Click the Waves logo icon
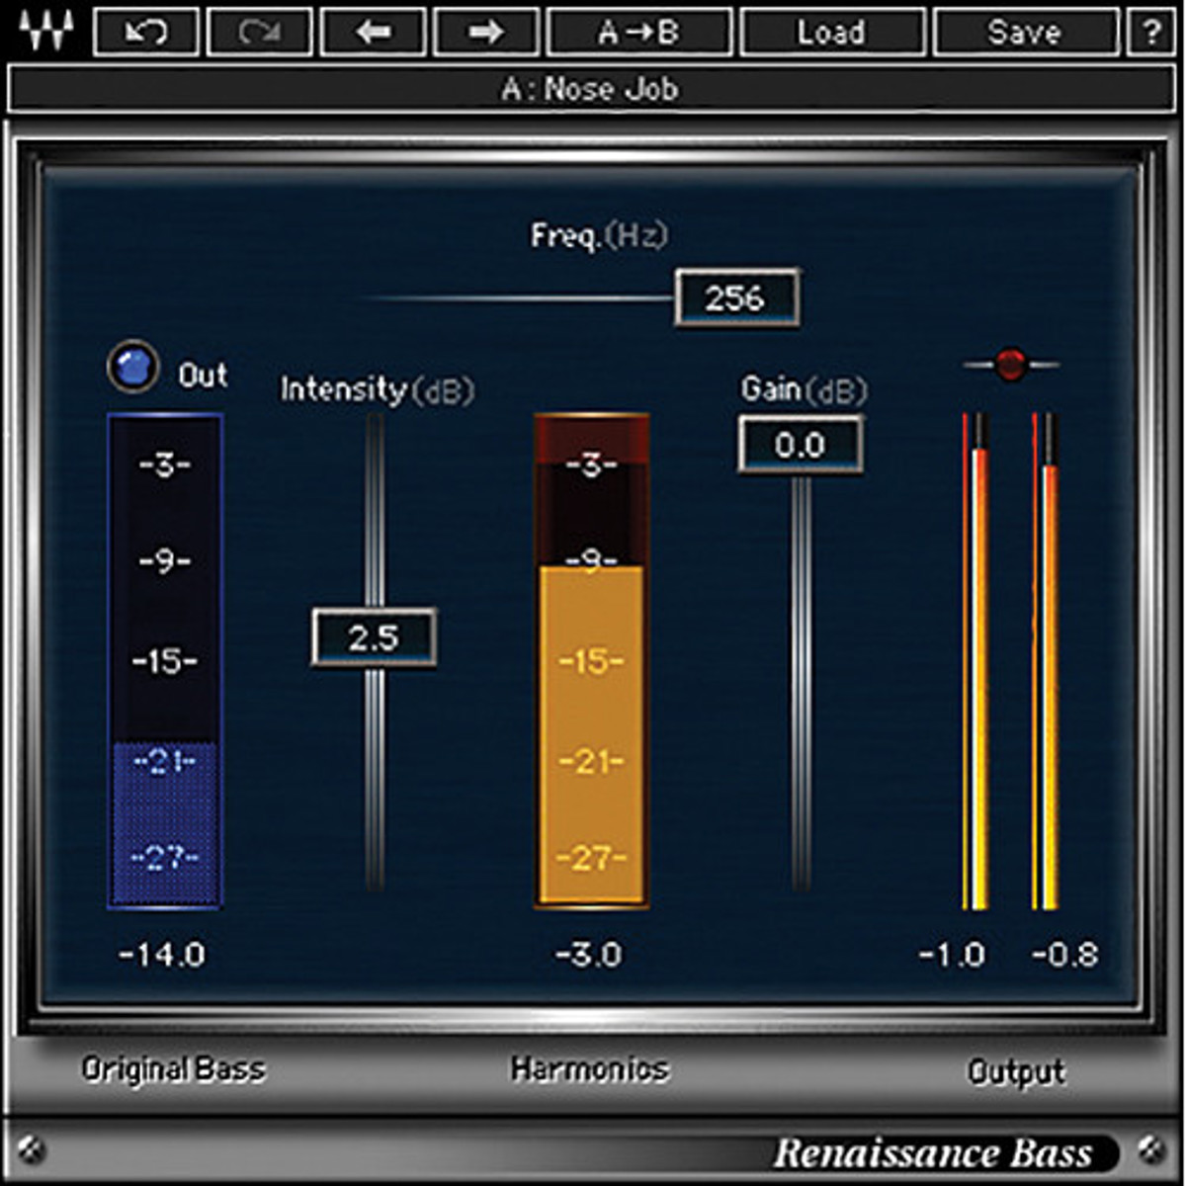This screenshot has height=1186, width=1186. 45,32
